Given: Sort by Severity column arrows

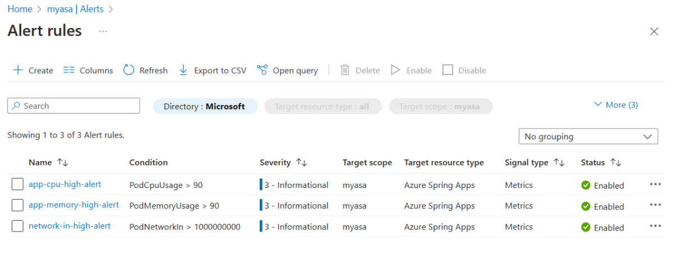Looking at the screenshot, I should pyautogui.click(x=302, y=162).
